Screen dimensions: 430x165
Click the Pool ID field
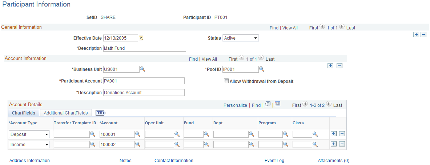point(241,69)
